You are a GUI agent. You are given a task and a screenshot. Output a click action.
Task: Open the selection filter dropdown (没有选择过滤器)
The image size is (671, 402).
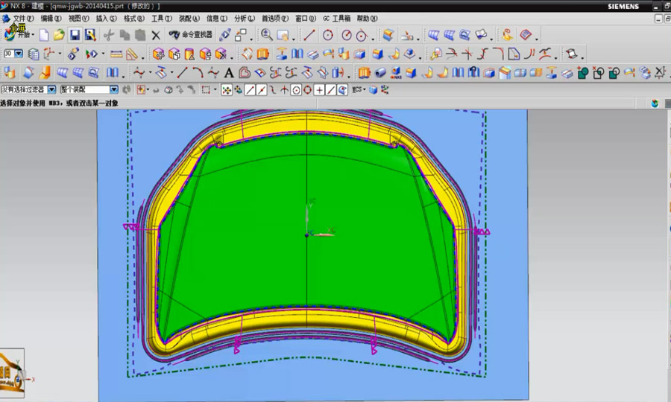pyautogui.click(x=52, y=90)
